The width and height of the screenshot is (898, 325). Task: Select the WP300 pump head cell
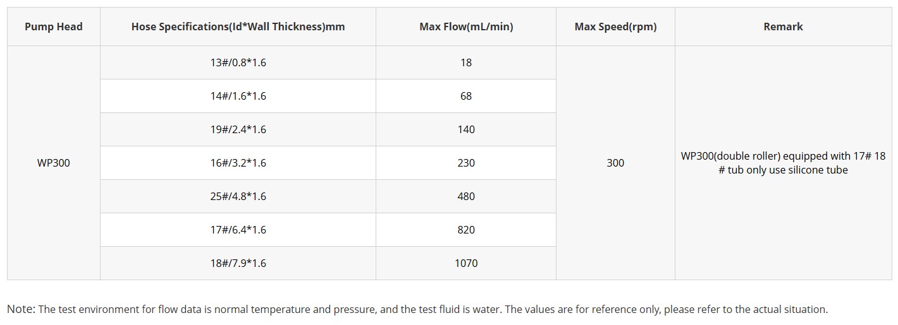[x=54, y=163]
